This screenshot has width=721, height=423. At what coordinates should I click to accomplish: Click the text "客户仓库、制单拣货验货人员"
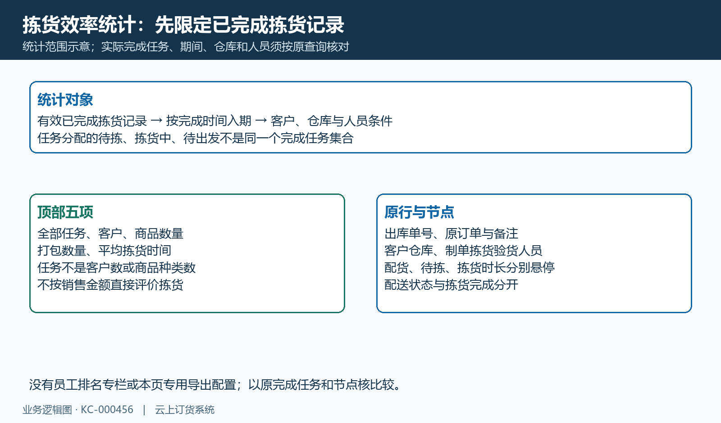point(463,251)
